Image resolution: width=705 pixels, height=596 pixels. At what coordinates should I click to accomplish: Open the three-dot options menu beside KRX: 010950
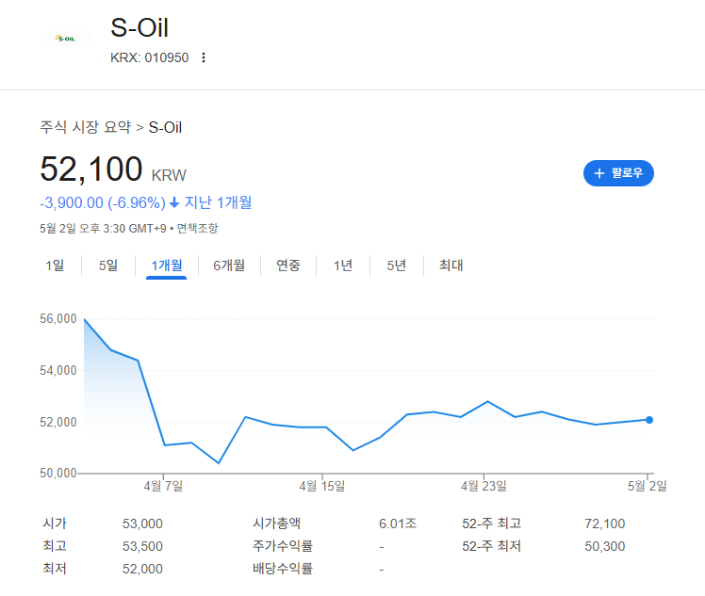[x=204, y=57]
